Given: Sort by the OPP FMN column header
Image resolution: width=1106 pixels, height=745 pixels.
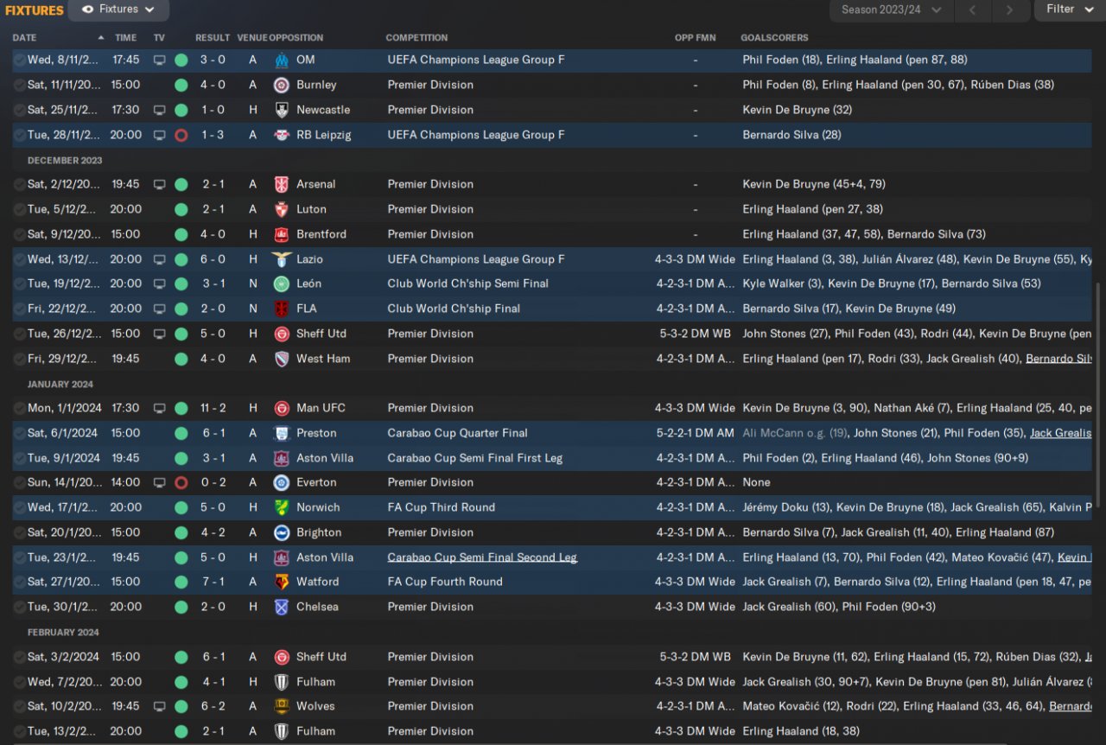Looking at the screenshot, I should click(696, 38).
